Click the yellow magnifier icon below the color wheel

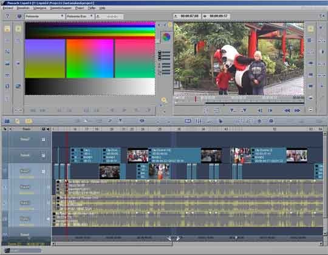click(163, 100)
